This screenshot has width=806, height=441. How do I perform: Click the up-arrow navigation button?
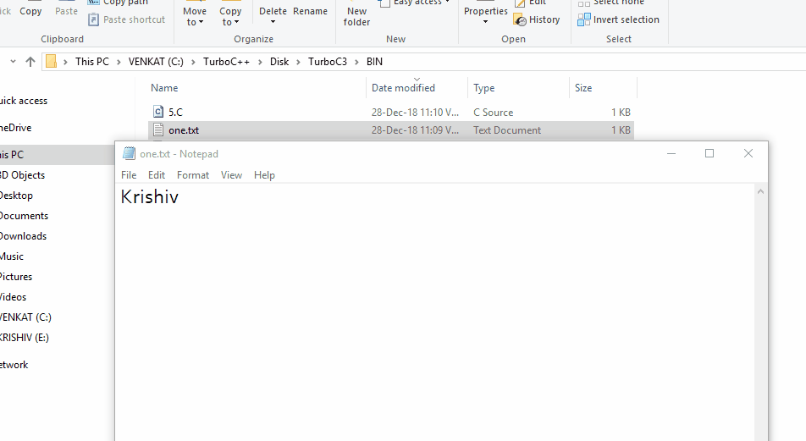(x=30, y=62)
